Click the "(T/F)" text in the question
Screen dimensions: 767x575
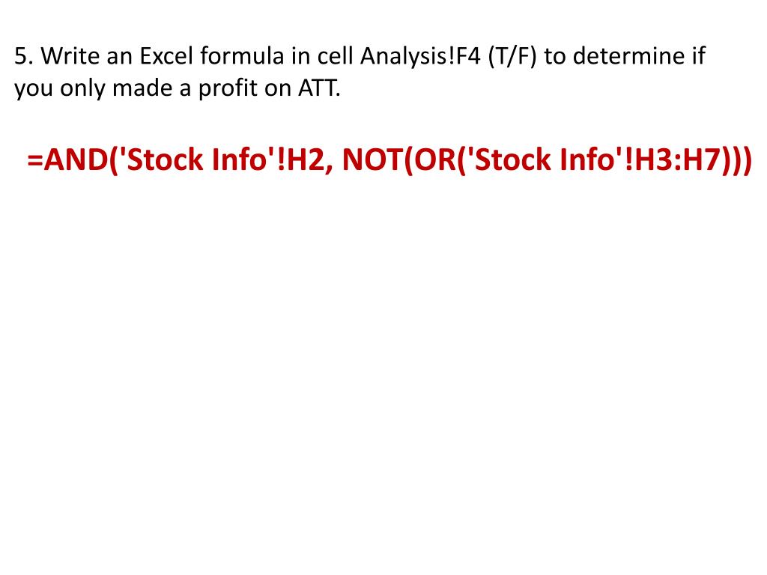pyautogui.click(x=512, y=56)
